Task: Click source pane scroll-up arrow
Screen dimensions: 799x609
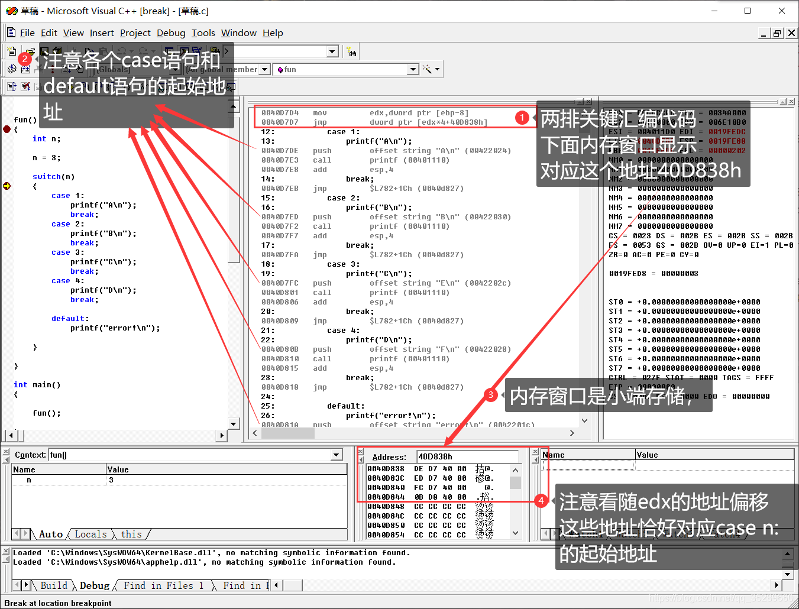Action: coord(234,107)
